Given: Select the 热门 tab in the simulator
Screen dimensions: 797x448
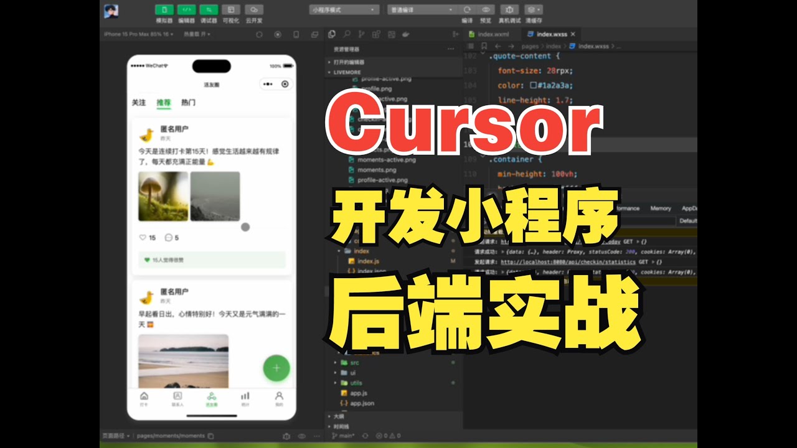Looking at the screenshot, I should click(188, 102).
